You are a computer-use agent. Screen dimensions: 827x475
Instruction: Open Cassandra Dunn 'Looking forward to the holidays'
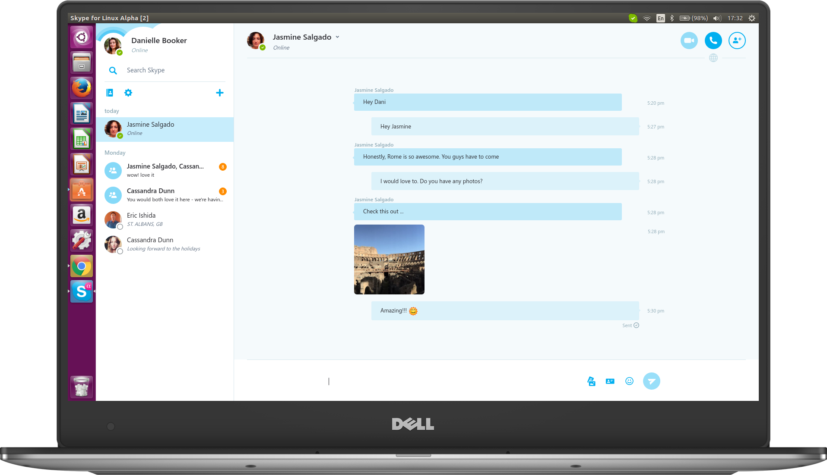click(165, 244)
